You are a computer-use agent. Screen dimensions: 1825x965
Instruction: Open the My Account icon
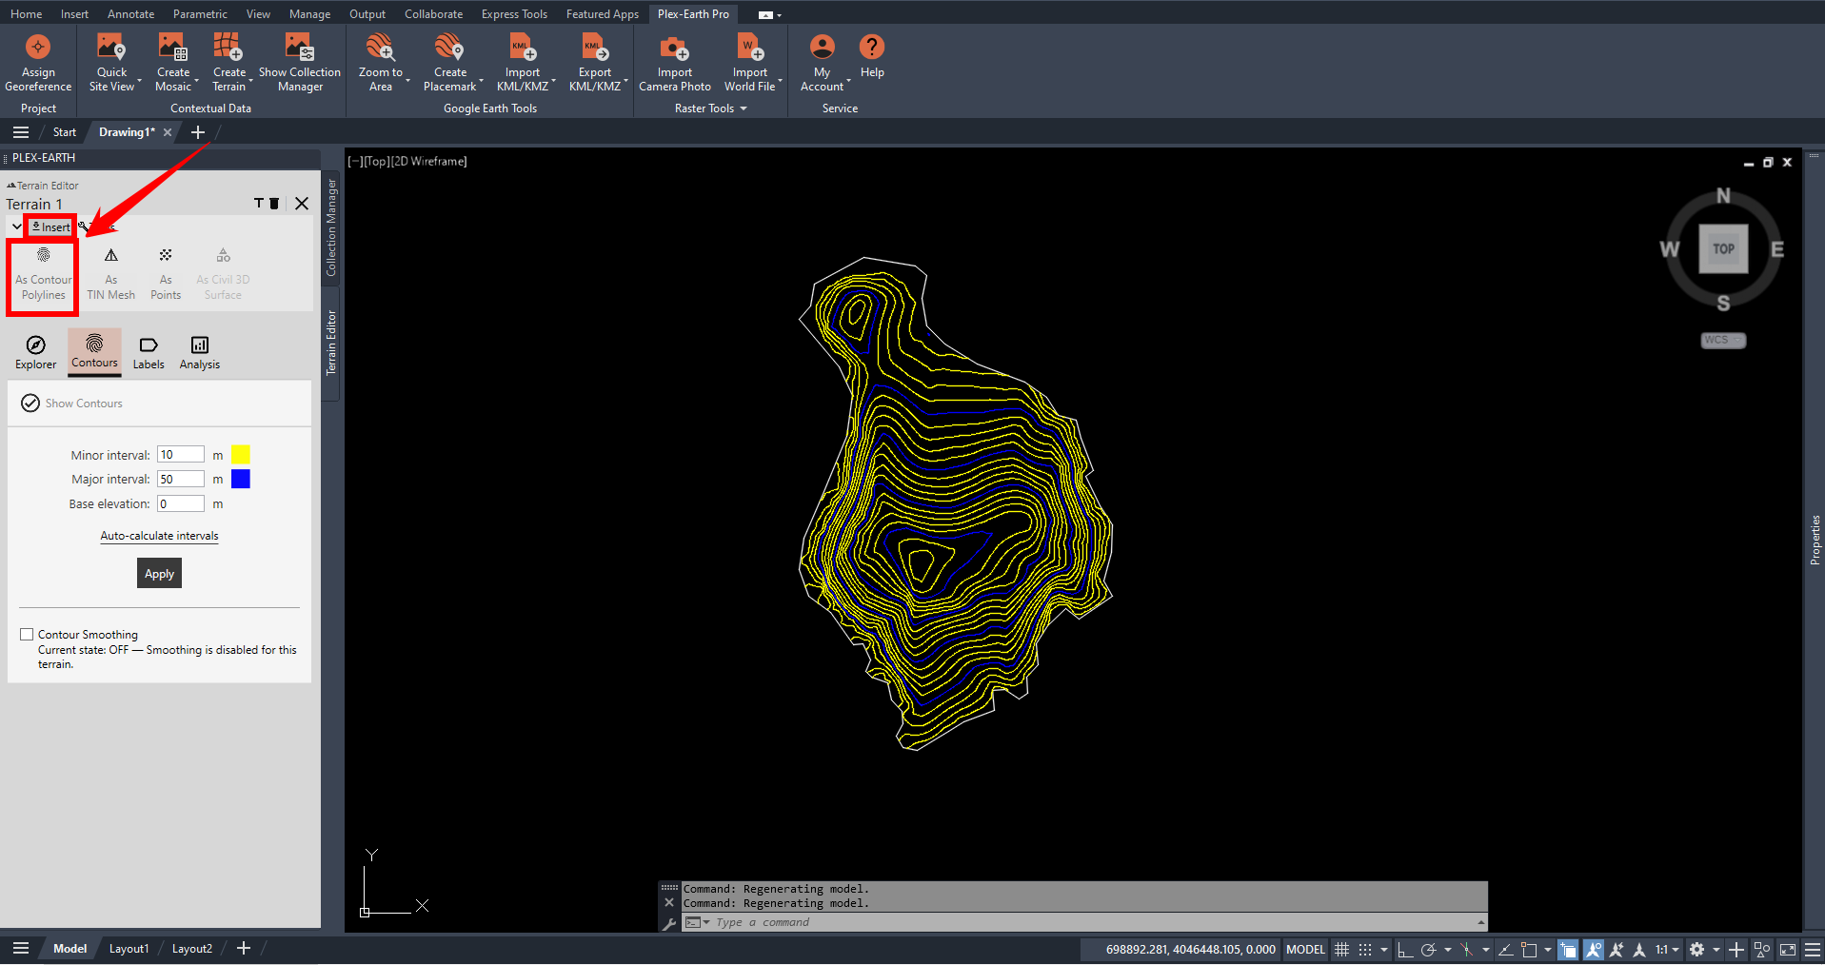pos(822,47)
